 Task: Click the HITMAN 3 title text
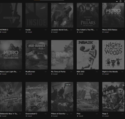click(x=4, y=30)
